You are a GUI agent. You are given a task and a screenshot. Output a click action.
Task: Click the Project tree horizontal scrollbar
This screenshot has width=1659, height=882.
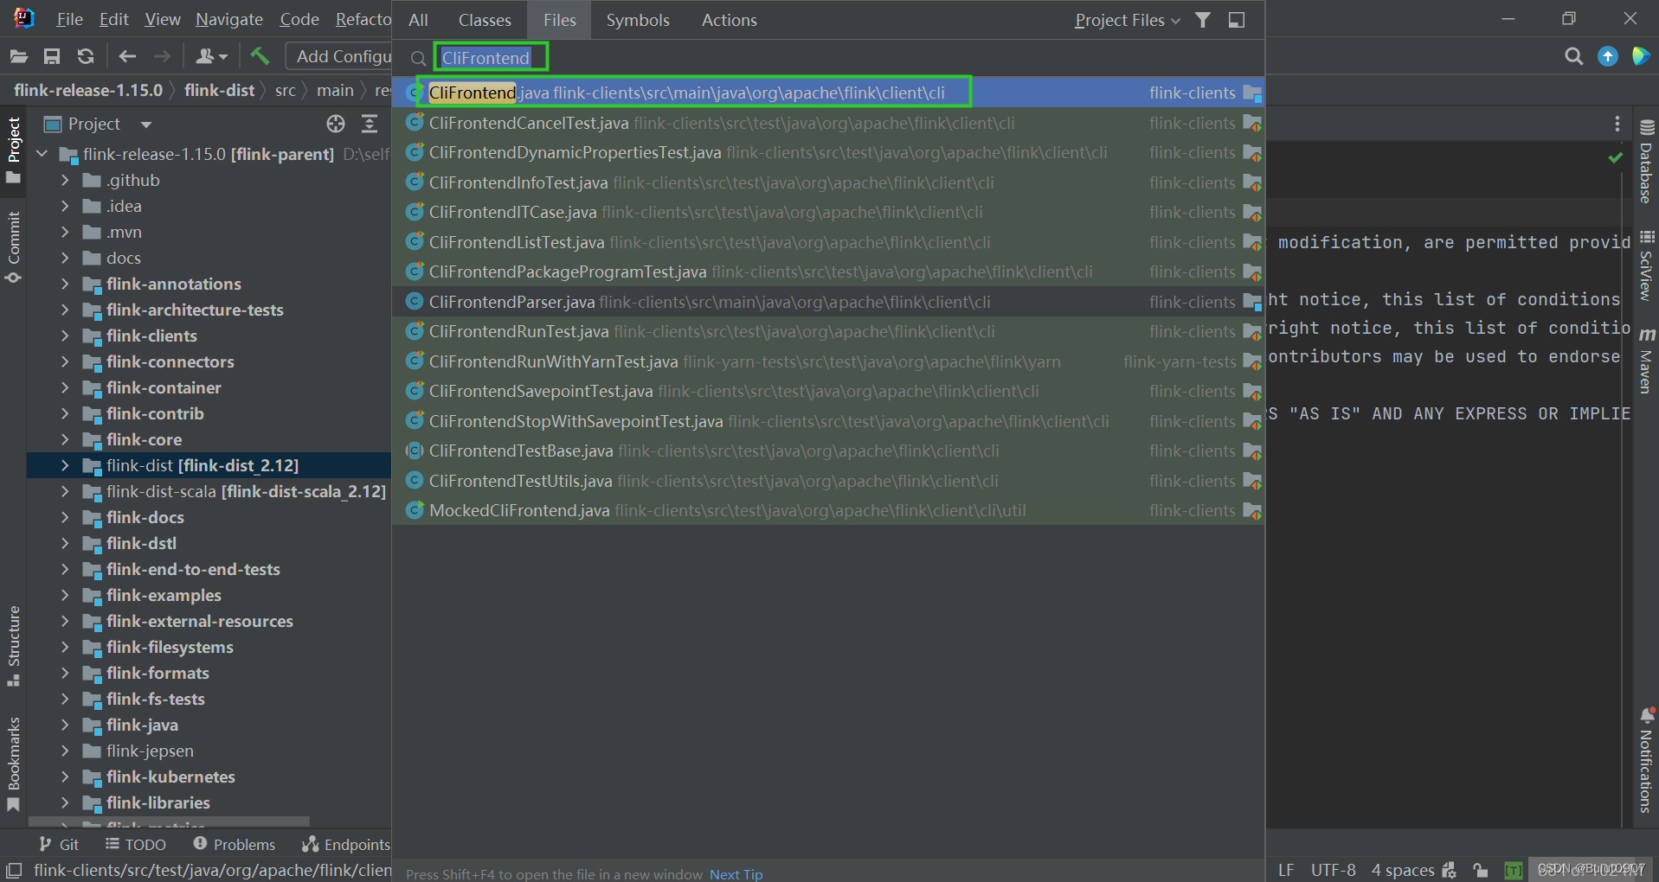coord(169,821)
